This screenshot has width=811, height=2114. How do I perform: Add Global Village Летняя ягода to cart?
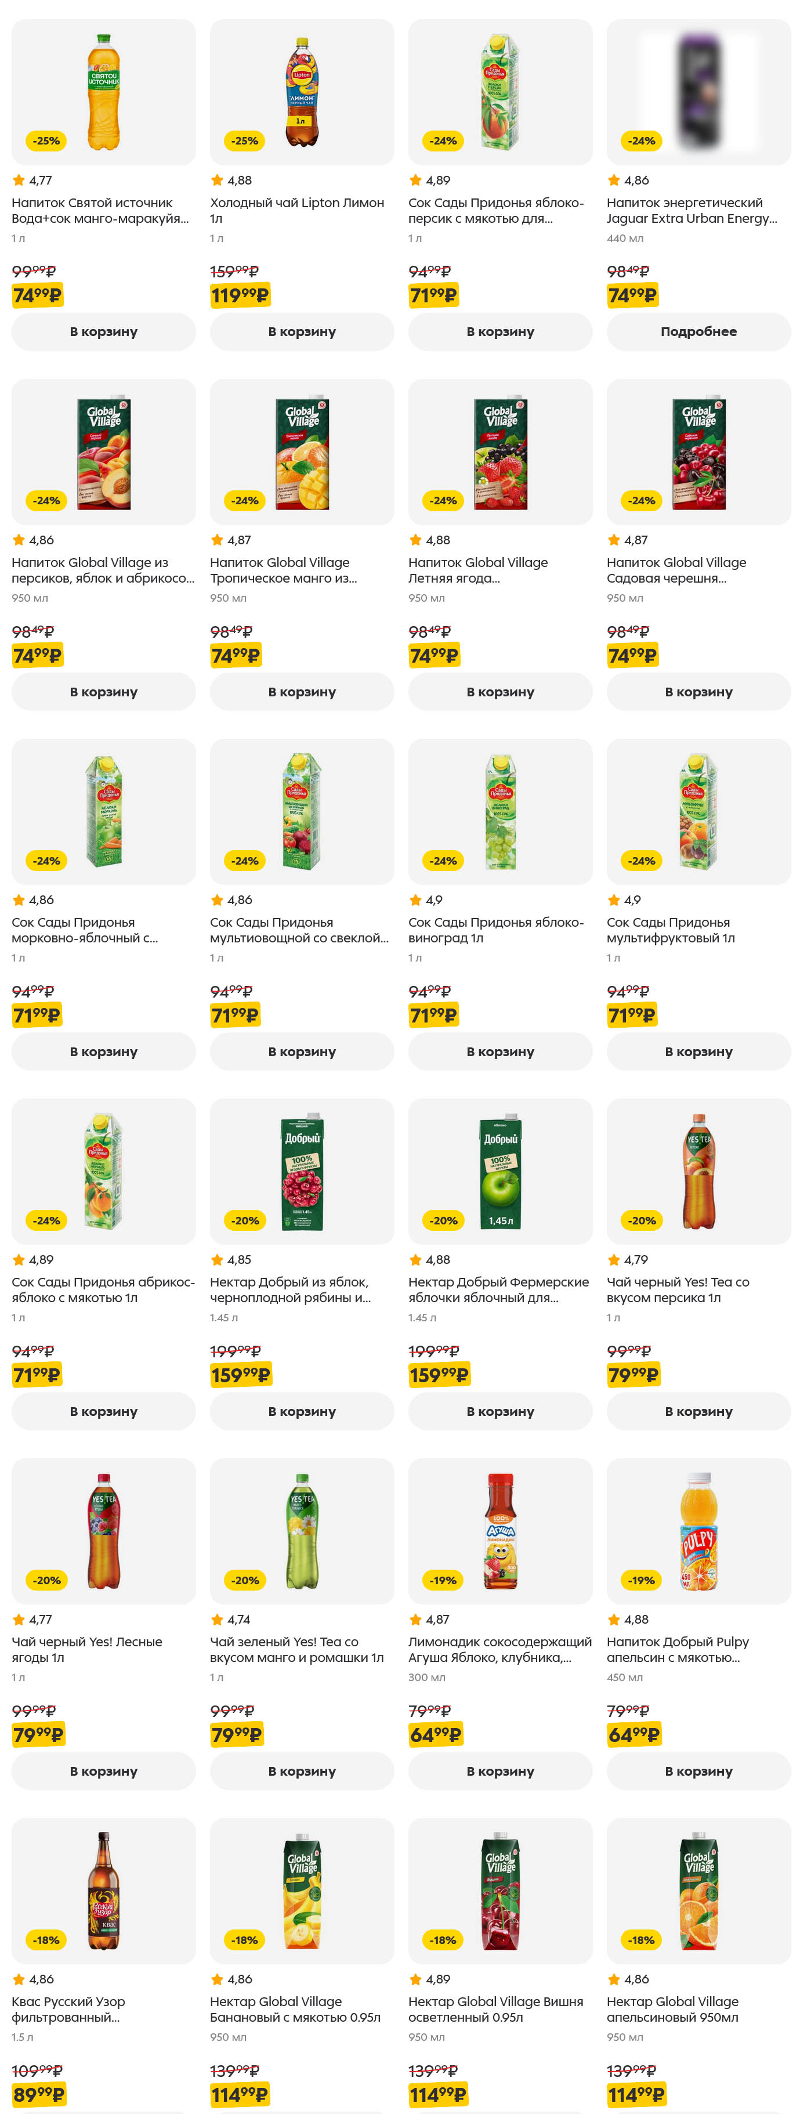point(500,692)
